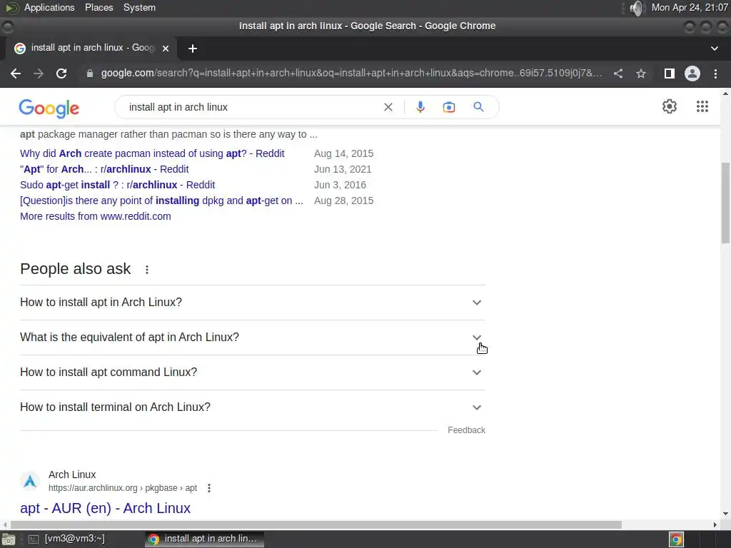Expand 'How to install terminal on Arch Linux?'
Image resolution: width=731 pixels, height=548 pixels.
pyautogui.click(x=252, y=407)
